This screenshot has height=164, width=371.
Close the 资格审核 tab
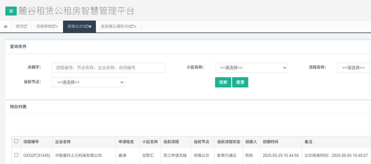(x=57, y=27)
